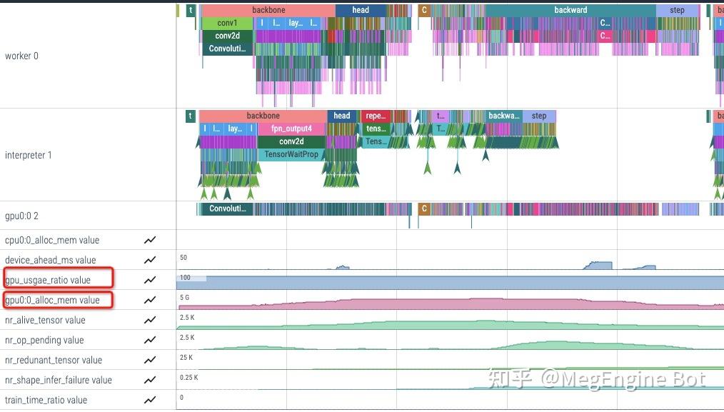Click the chart icon beside nr_redunant_tensor value
Image resolution: width=724 pixels, height=412 pixels.
pos(150,360)
